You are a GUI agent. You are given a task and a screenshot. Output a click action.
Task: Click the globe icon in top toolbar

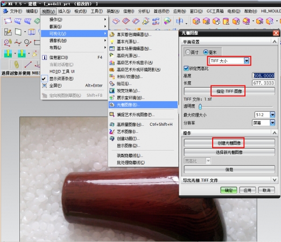coord(167,22)
